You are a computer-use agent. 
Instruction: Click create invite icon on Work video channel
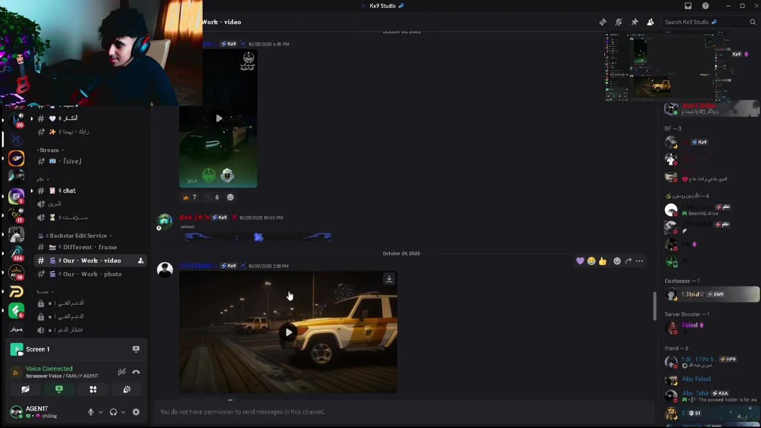[141, 260]
